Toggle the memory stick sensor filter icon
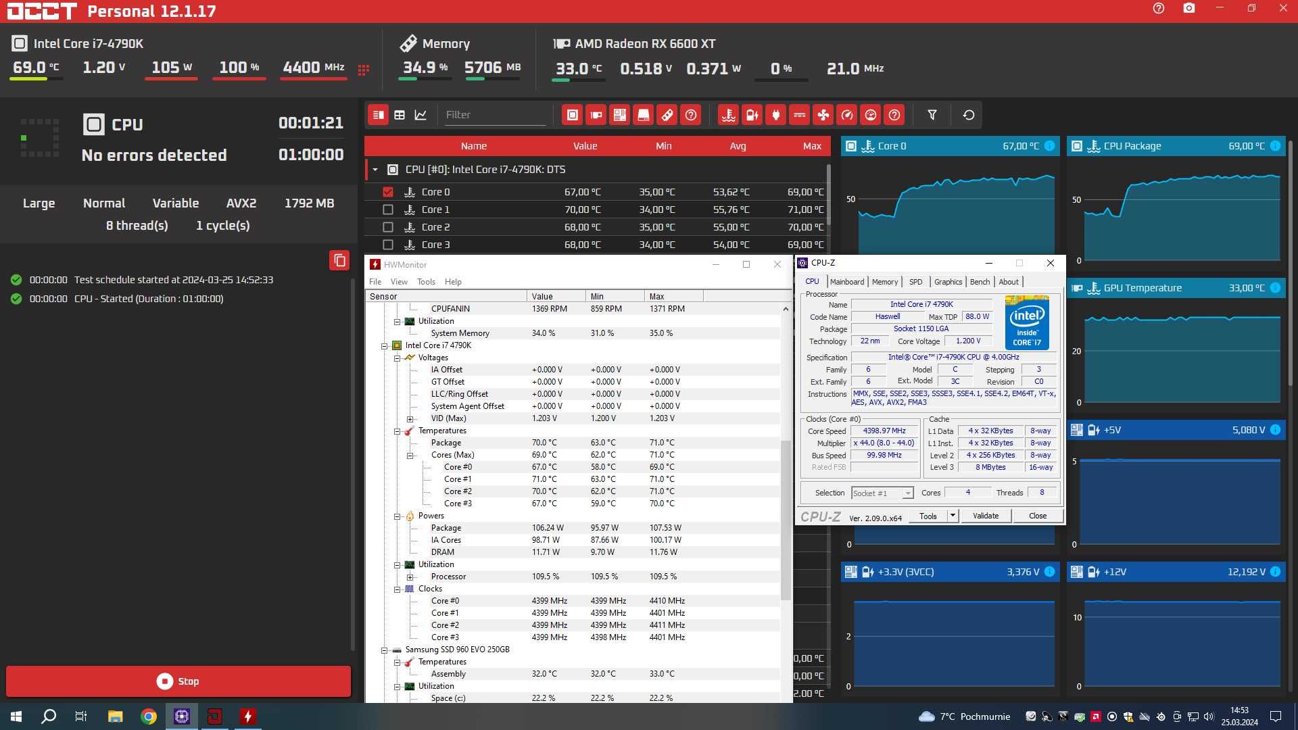 (x=667, y=115)
